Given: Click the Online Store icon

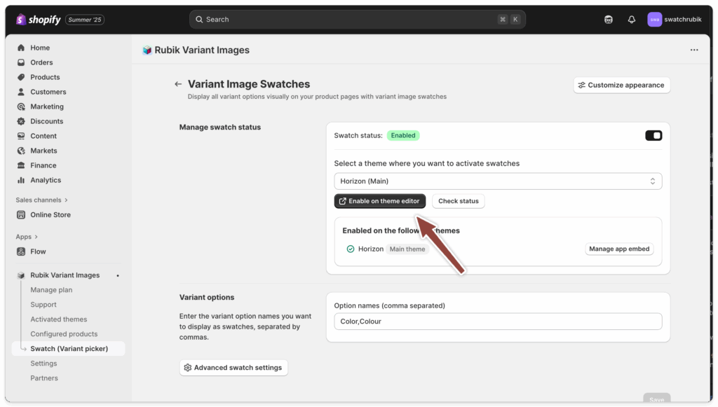Looking at the screenshot, I should point(21,215).
